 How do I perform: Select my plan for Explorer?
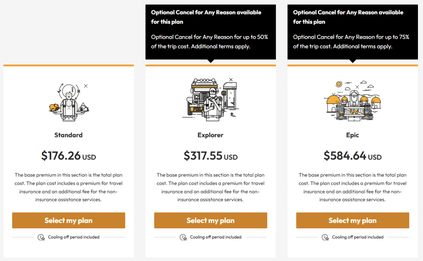(x=210, y=221)
